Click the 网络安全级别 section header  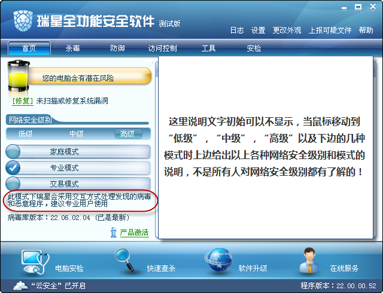click(x=31, y=120)
